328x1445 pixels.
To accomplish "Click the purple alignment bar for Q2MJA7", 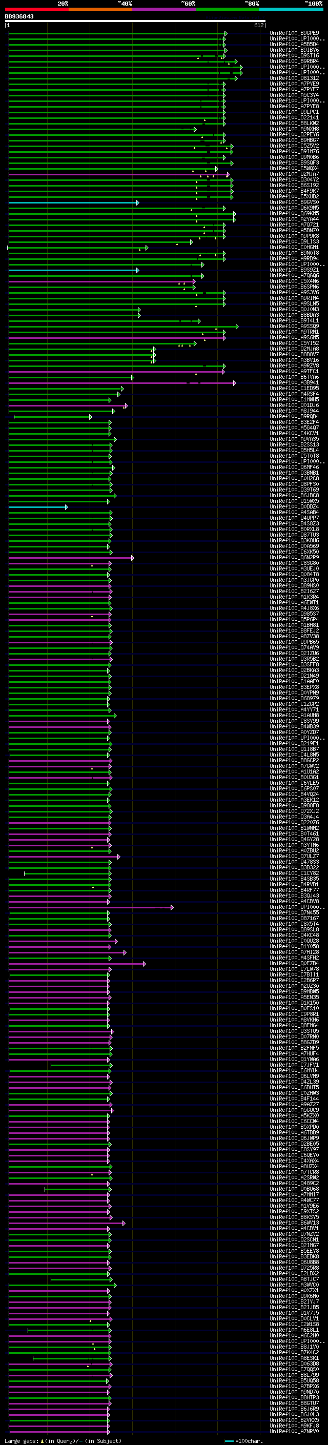I will [x=118, y=174].
